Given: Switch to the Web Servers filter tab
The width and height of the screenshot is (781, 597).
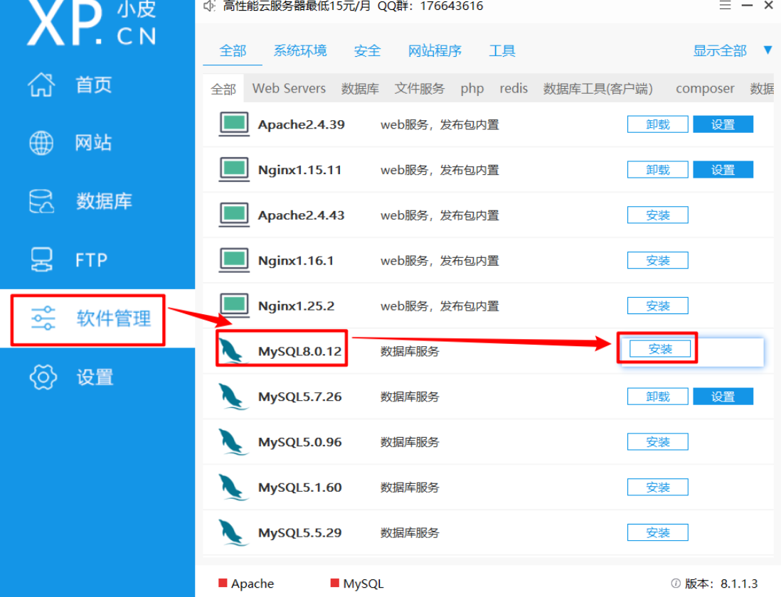Looking at the screenshot, I should click(x=289, y=88).
